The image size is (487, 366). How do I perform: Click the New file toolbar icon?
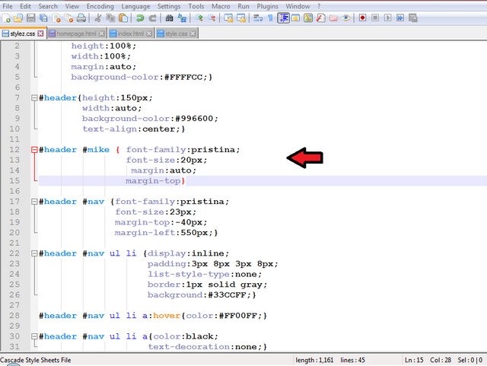tap(6, 18)
